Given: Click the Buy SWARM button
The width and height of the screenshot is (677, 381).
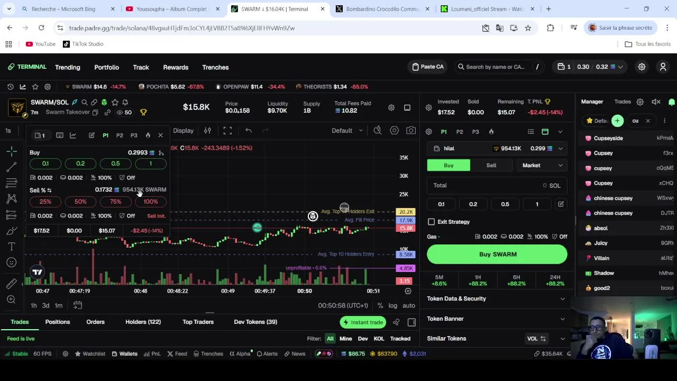Looking at the screenshot, I should point(497,255).
